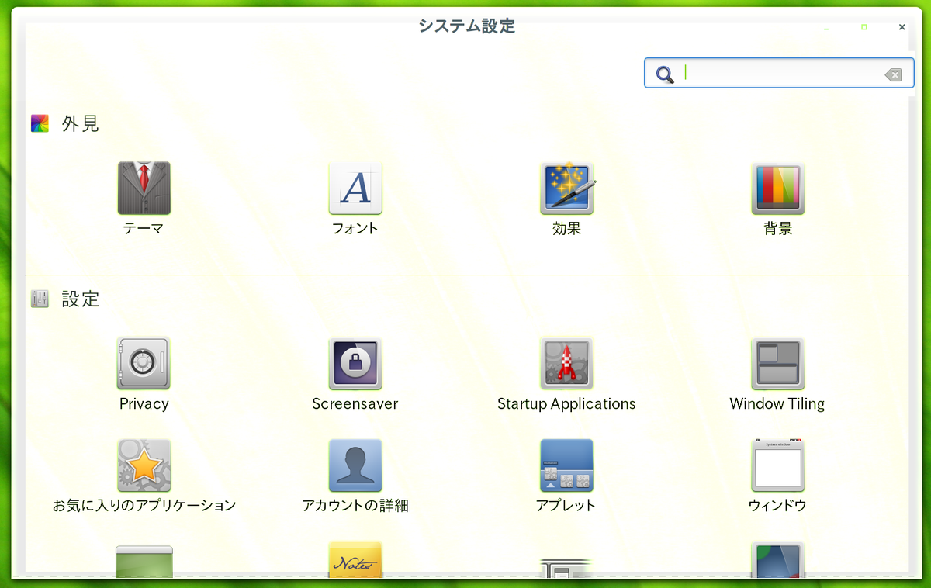Viewport: 931px width, 588px height.
Task: Click the システム設定 window title
Action: click(x=467, y=26)
